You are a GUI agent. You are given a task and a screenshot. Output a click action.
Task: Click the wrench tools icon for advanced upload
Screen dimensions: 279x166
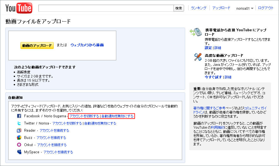198,57
